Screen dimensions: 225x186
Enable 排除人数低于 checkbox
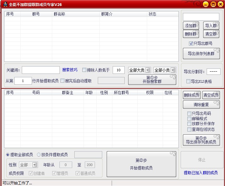tap(84, 70)
